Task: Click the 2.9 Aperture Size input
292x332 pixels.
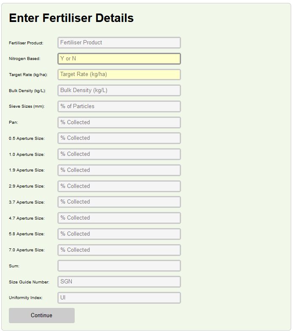Action: click(119, 186)
